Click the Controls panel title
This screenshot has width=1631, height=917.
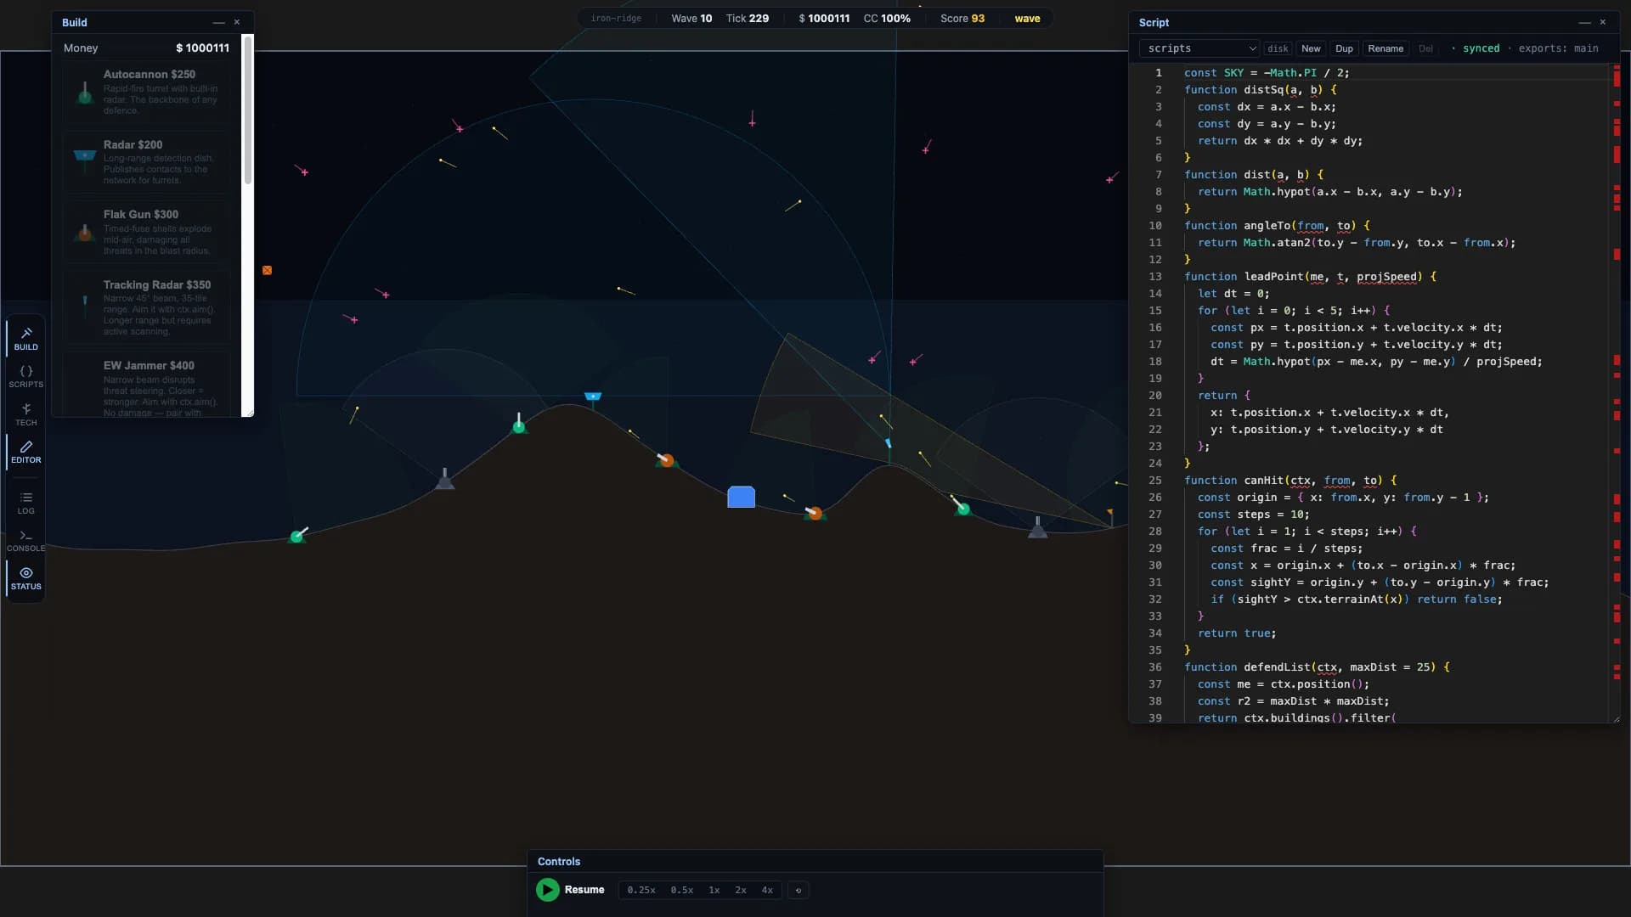[559, 862]
